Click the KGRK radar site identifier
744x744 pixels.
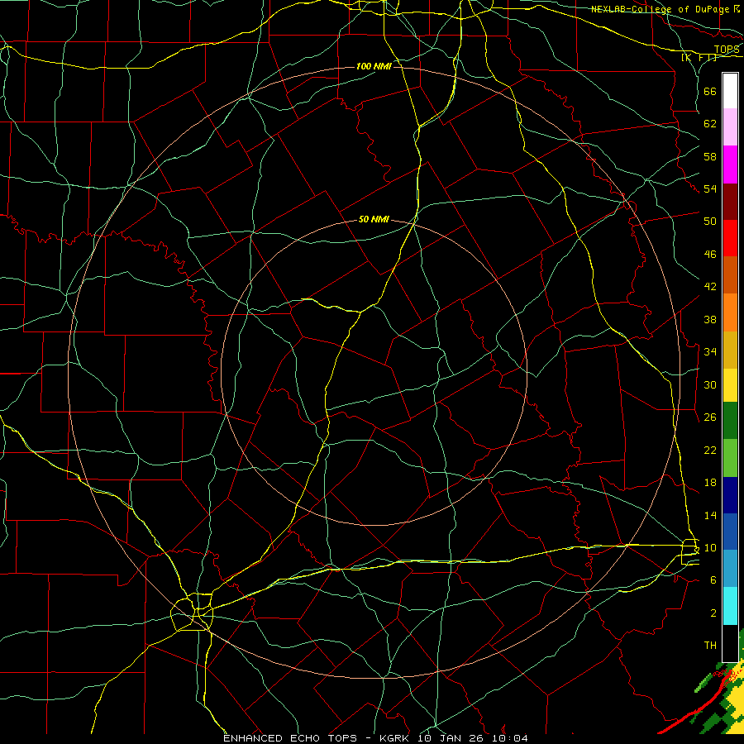pyautogui.click(x=394, y=738)
